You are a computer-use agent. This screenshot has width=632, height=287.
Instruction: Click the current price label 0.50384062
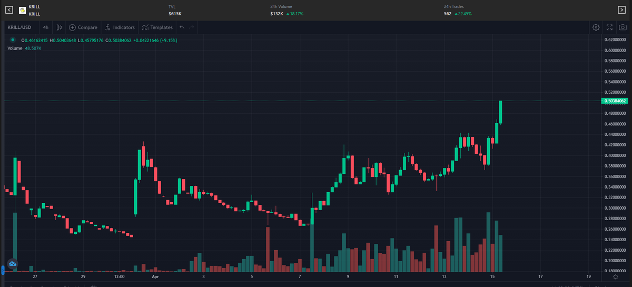tap(615, 101)
